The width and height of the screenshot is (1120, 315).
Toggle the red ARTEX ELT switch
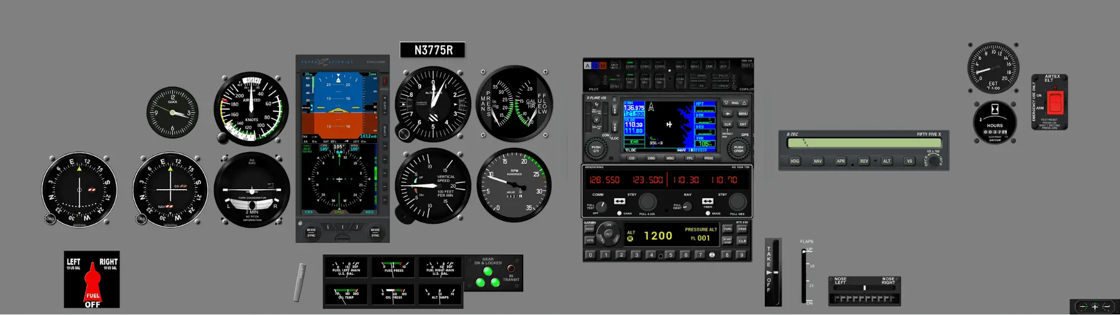click(x=1056, y=102)
